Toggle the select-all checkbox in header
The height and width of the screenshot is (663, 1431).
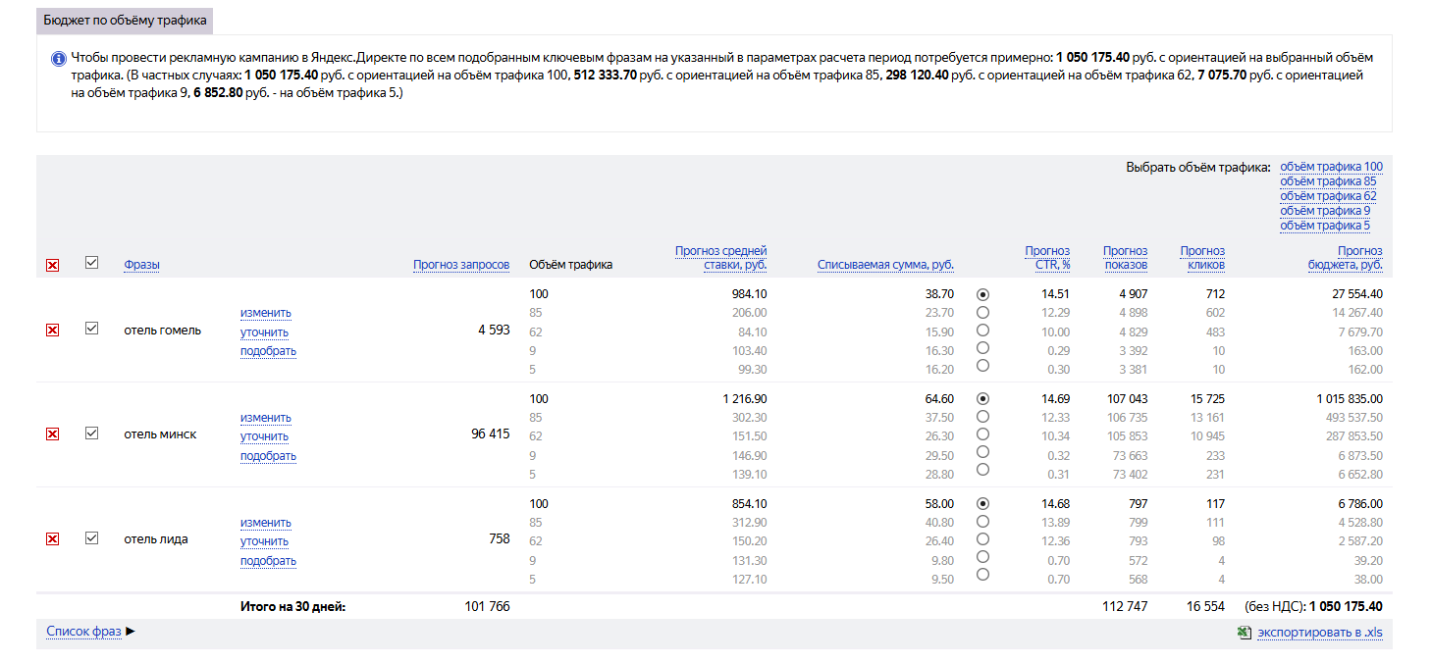91,263
